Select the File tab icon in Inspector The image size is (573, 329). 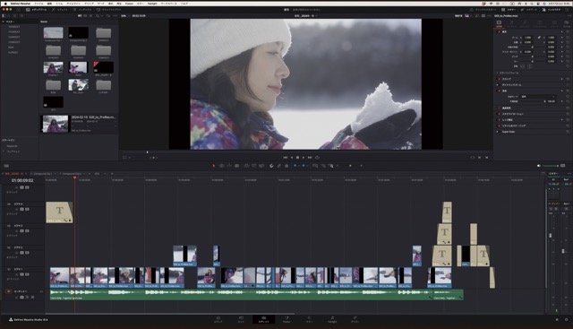(x=567, y=23)
